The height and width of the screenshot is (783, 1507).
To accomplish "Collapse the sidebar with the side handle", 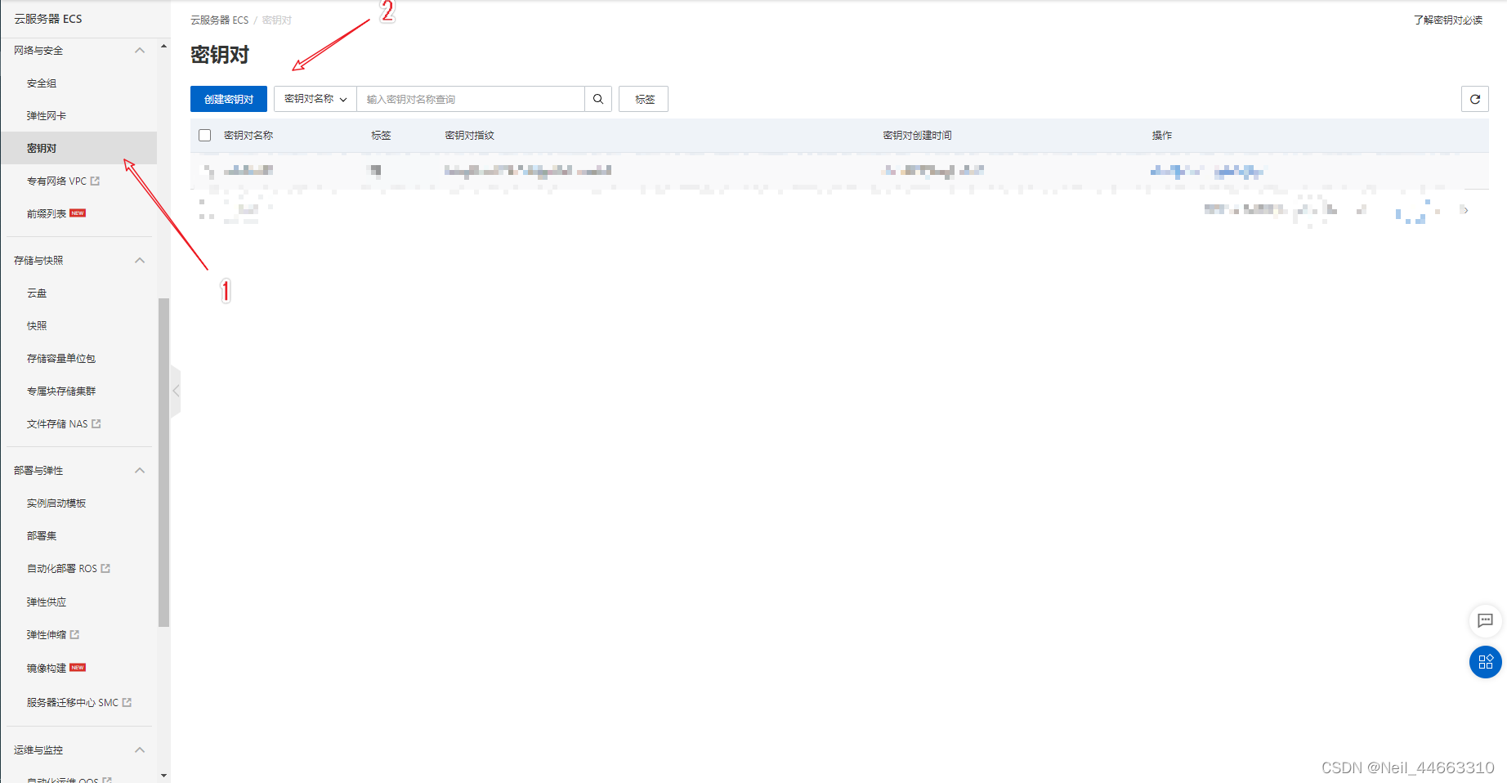I will click(x=176, y=391).
